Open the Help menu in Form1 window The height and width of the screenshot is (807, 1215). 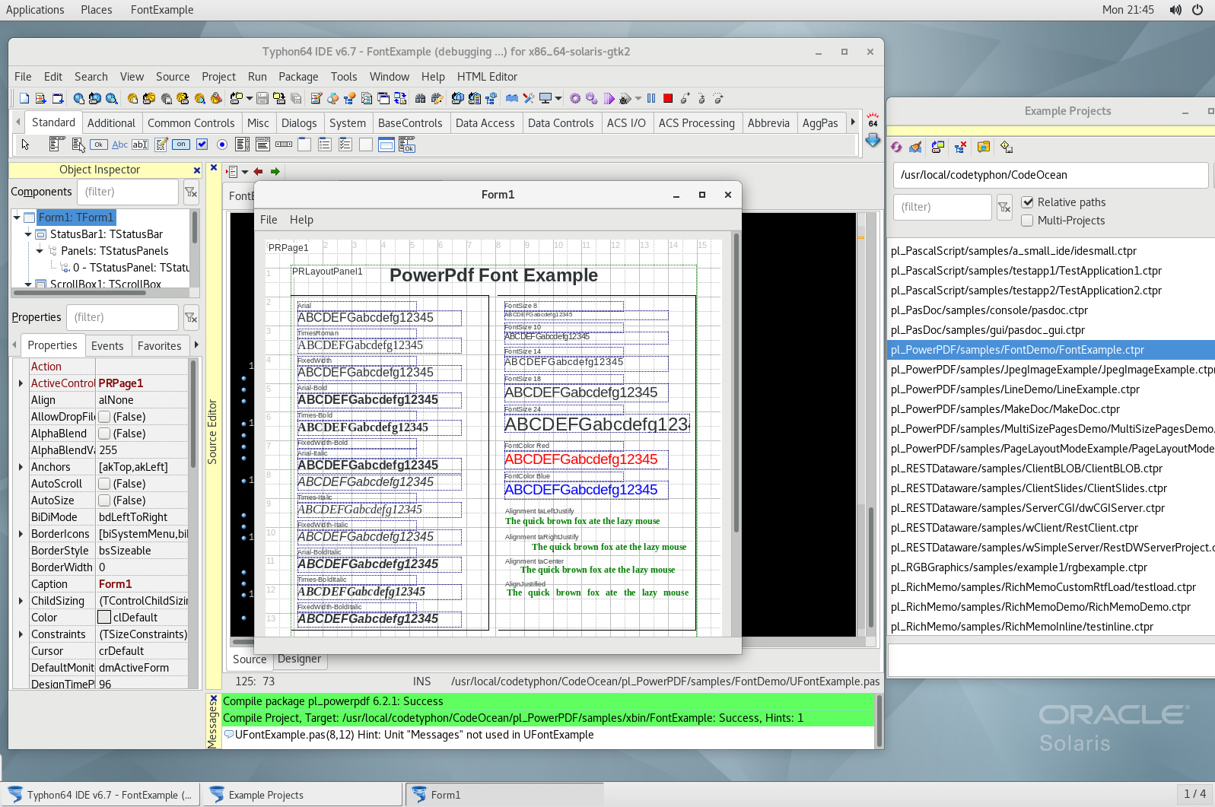point(301,220)
